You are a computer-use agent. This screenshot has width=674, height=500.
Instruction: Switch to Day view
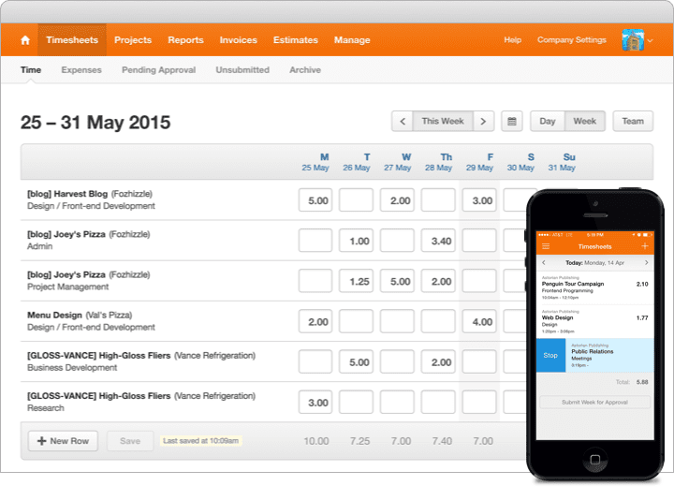click(548, 121)
